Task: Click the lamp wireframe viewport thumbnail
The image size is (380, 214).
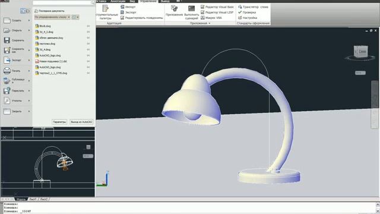Action: pyautogui.click(x=47, y=169)
